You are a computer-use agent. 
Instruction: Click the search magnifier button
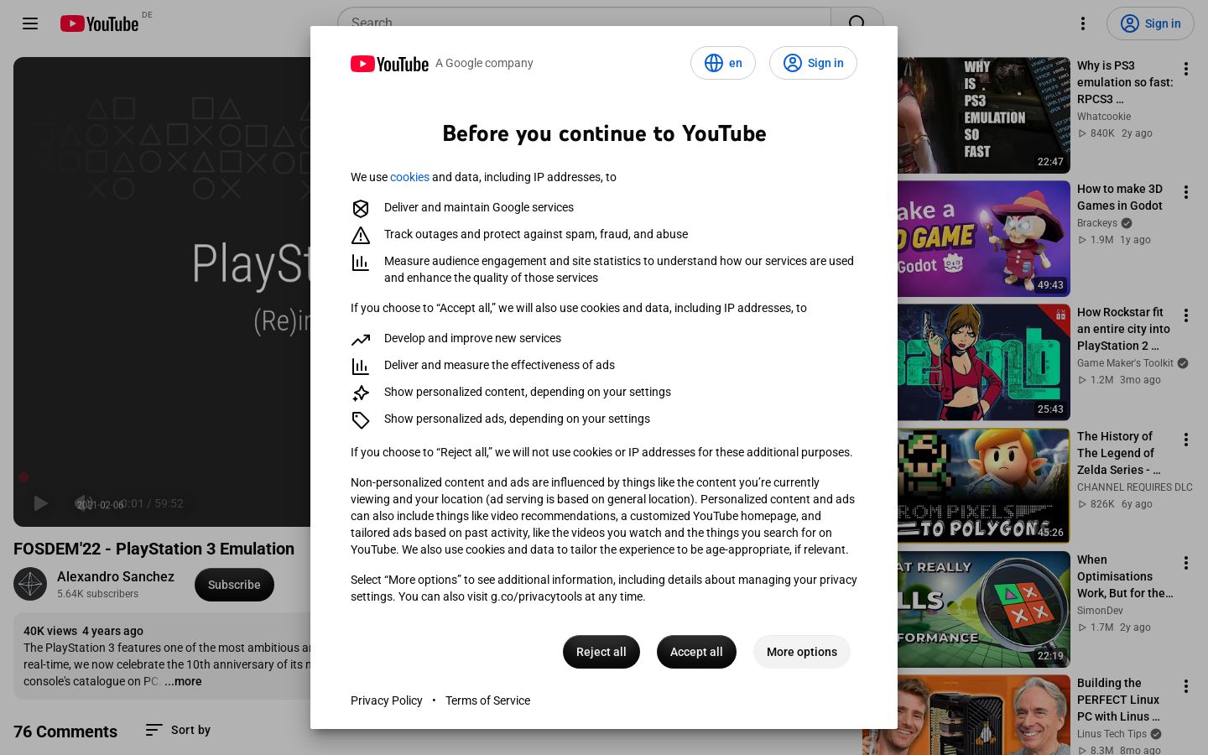(x=857, y=23)
